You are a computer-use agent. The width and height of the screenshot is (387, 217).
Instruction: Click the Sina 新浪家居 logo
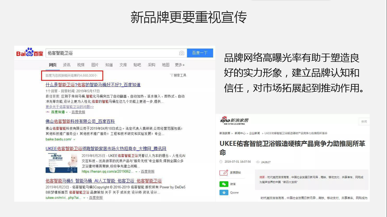click(234, 121)
